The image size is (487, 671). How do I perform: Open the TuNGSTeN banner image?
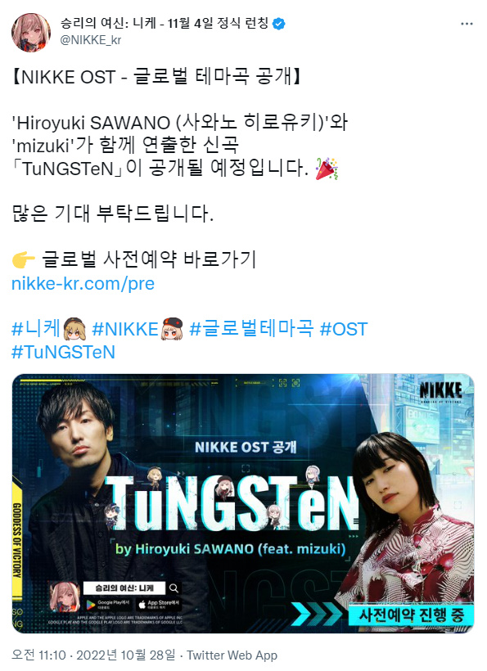[x=242, y=502]
